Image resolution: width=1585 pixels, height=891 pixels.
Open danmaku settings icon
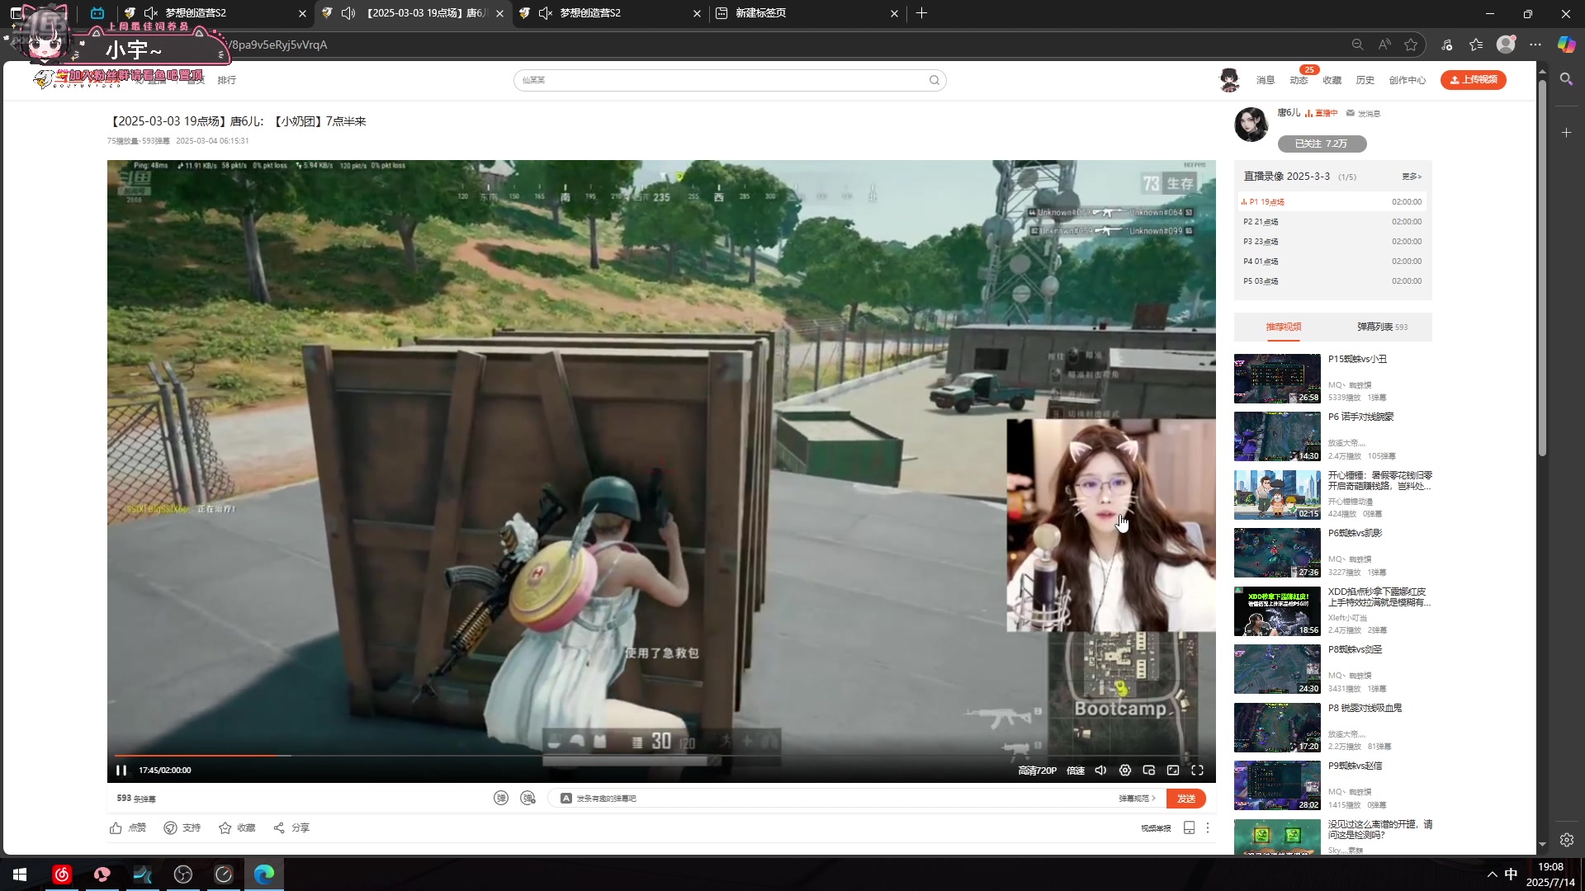point(528,798)
